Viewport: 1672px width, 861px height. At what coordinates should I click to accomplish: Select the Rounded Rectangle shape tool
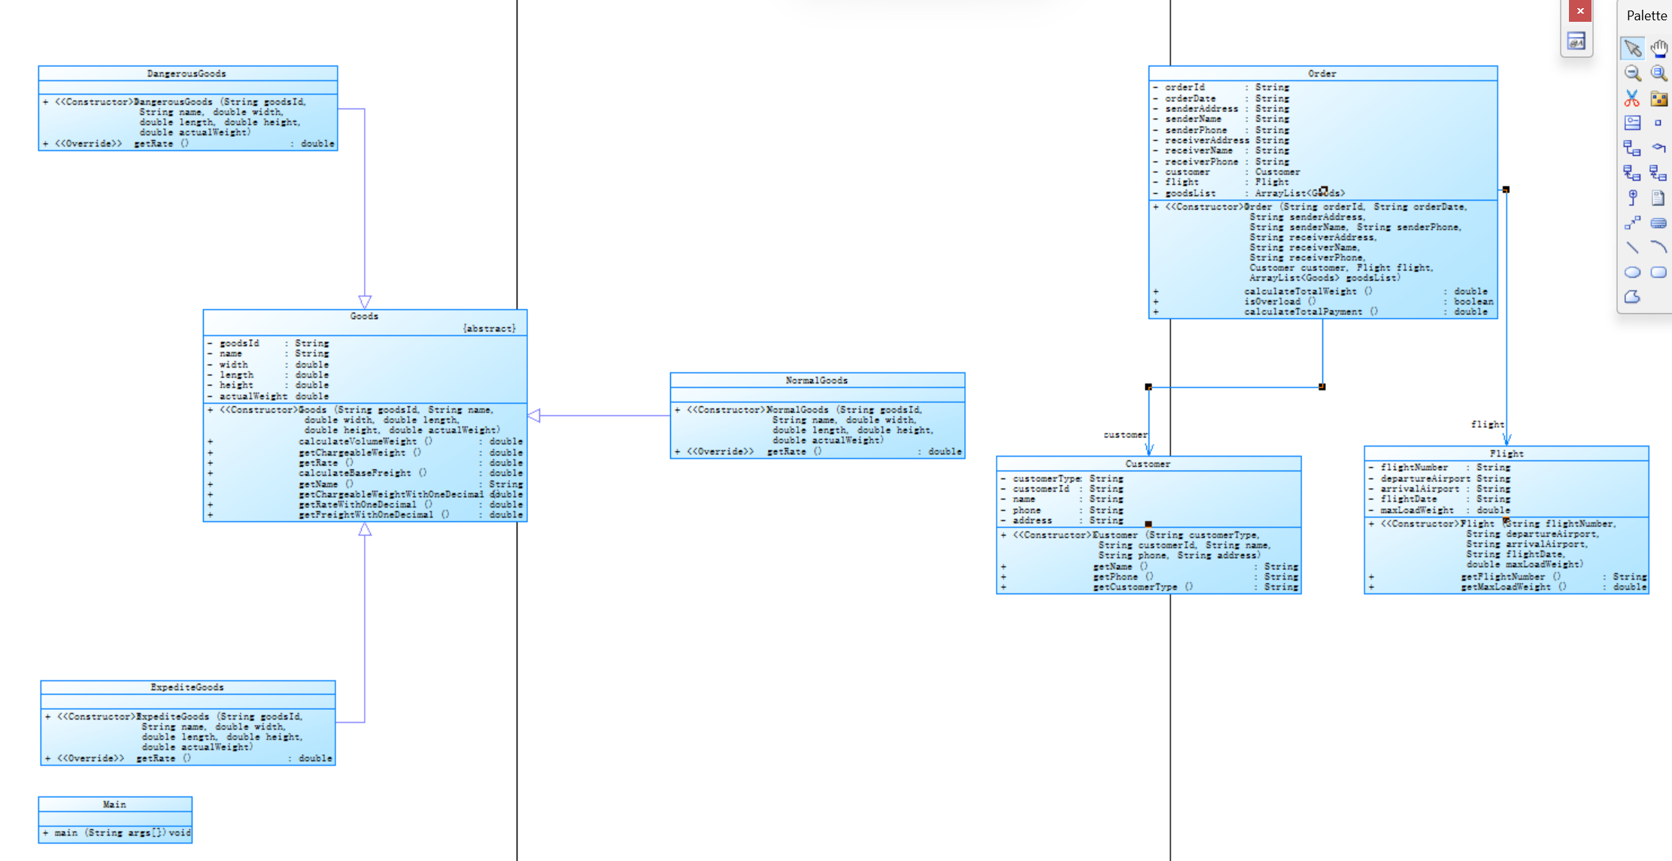click(1658, 272)
